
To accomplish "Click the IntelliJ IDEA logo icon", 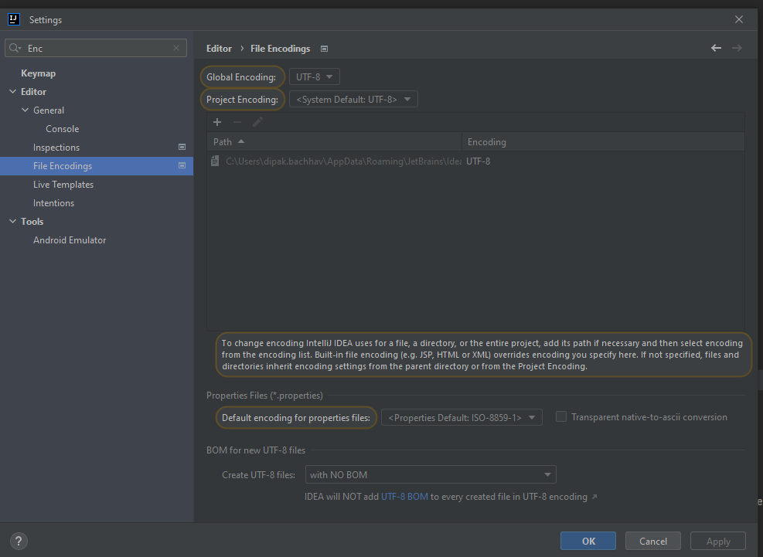I will point(14,19).
